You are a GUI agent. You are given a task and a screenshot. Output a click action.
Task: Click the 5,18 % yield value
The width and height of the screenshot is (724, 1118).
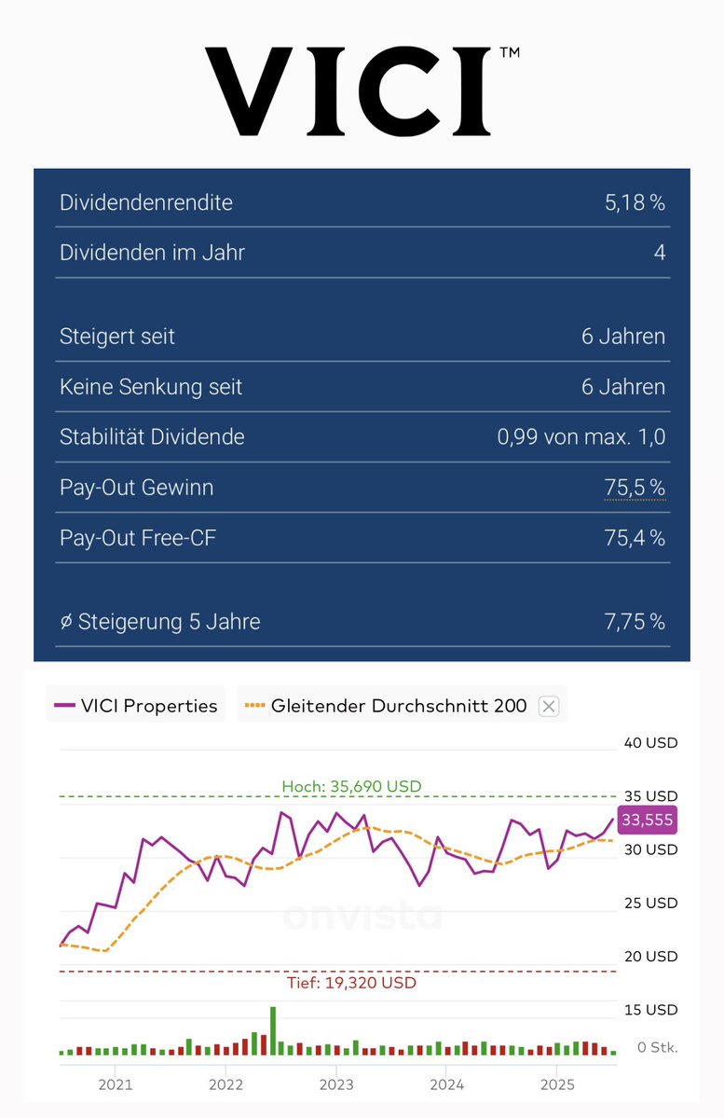pos(635,202)
